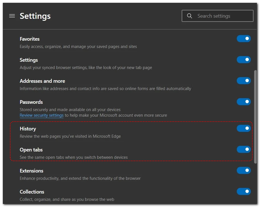Click the Collections label text
Viewport: 260px width, 207px height.
tap(32, 192)
